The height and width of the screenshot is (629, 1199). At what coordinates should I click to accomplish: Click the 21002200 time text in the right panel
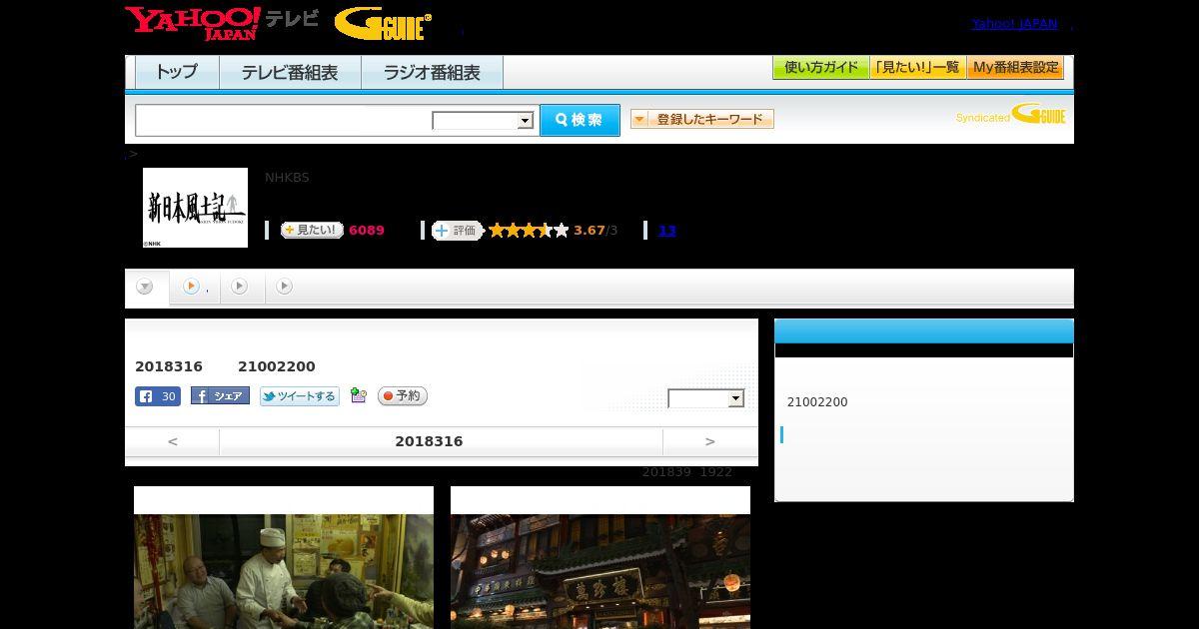tap(817, 402)
